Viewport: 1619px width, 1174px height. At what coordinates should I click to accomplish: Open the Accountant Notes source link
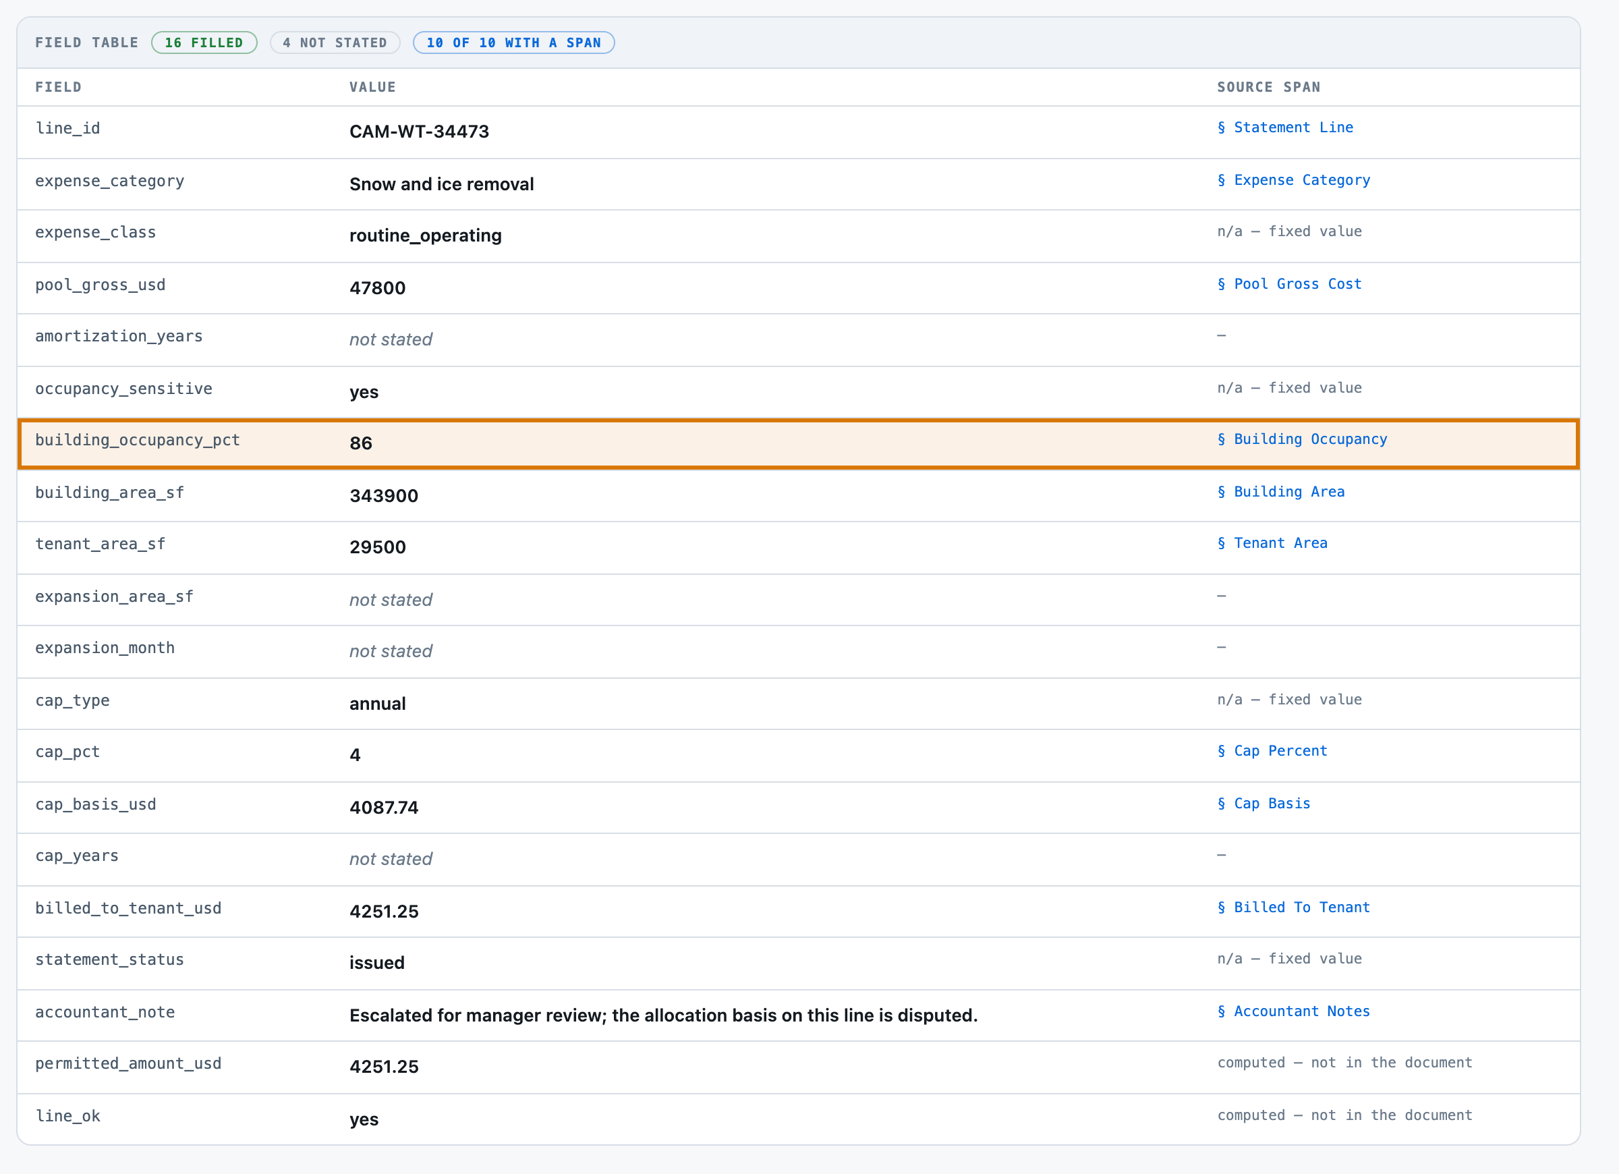pos(1293,1012)
